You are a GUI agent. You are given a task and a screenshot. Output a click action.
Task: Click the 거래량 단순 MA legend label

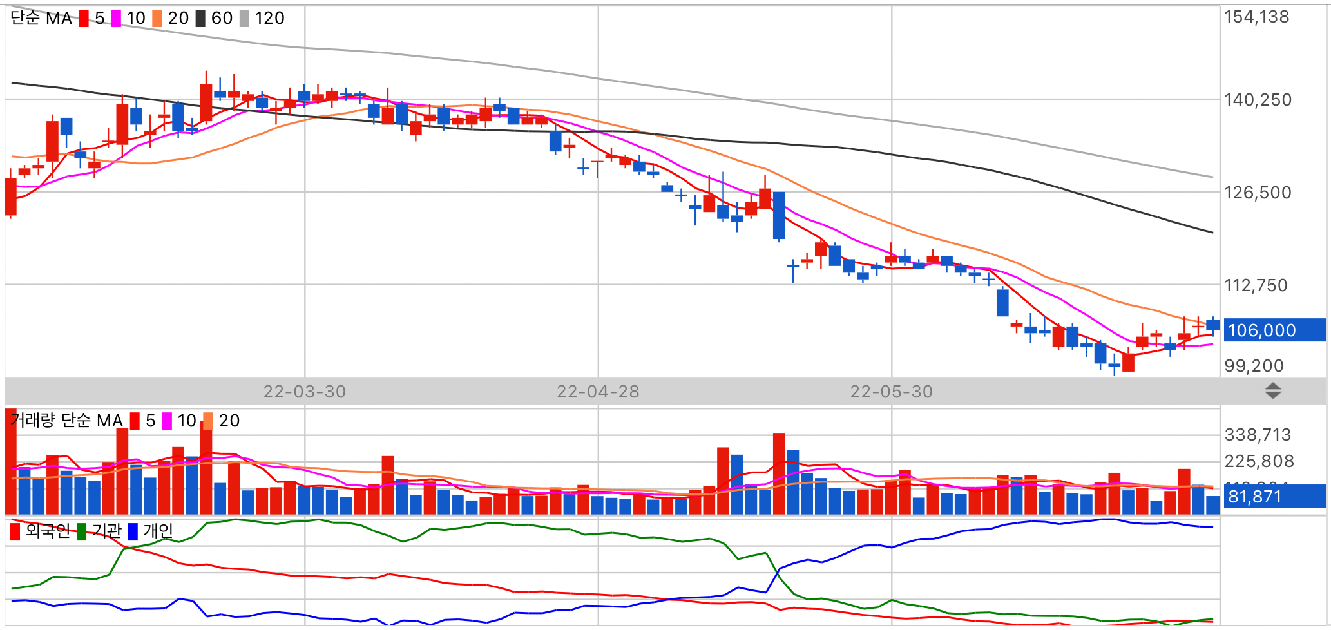click(66, 421)
